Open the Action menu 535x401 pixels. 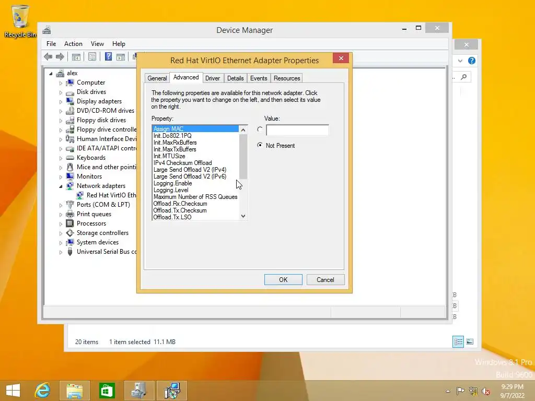point(73,44)
